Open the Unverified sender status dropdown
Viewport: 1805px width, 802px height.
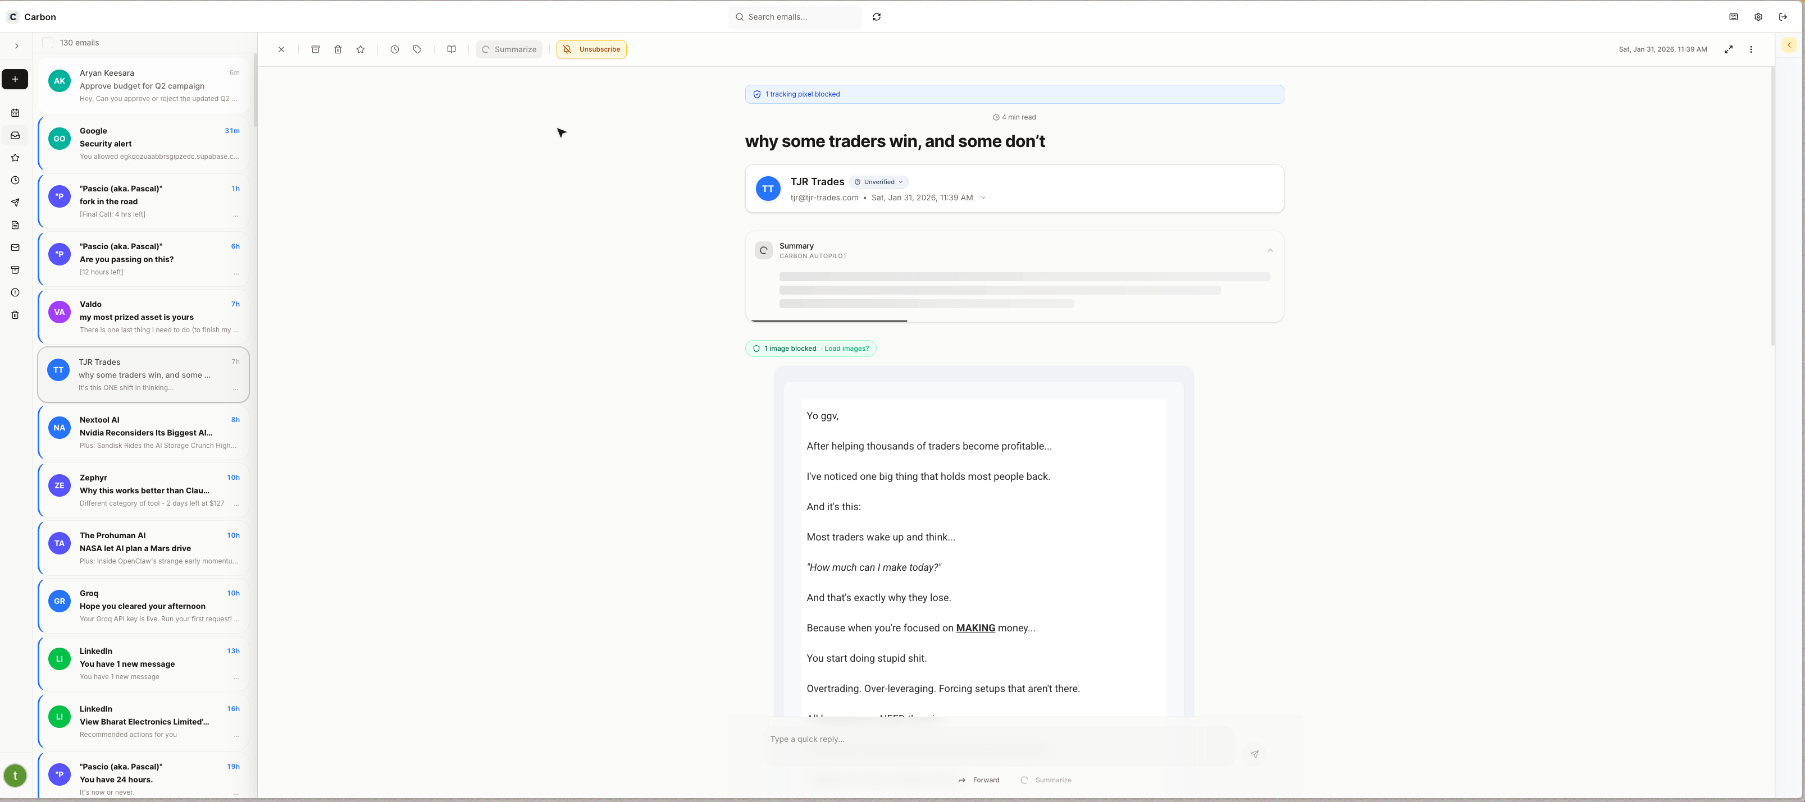pyautogui.click(x=878, y=181)
